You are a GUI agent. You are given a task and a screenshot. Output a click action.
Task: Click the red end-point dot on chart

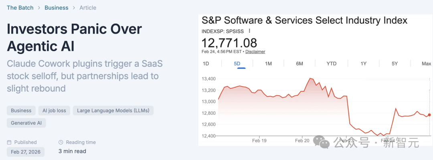tap(429, 115)
